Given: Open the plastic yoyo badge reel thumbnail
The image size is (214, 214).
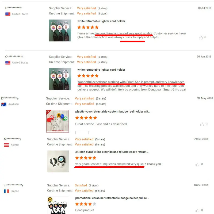Looking at the screenshot, I should (58, 121).
